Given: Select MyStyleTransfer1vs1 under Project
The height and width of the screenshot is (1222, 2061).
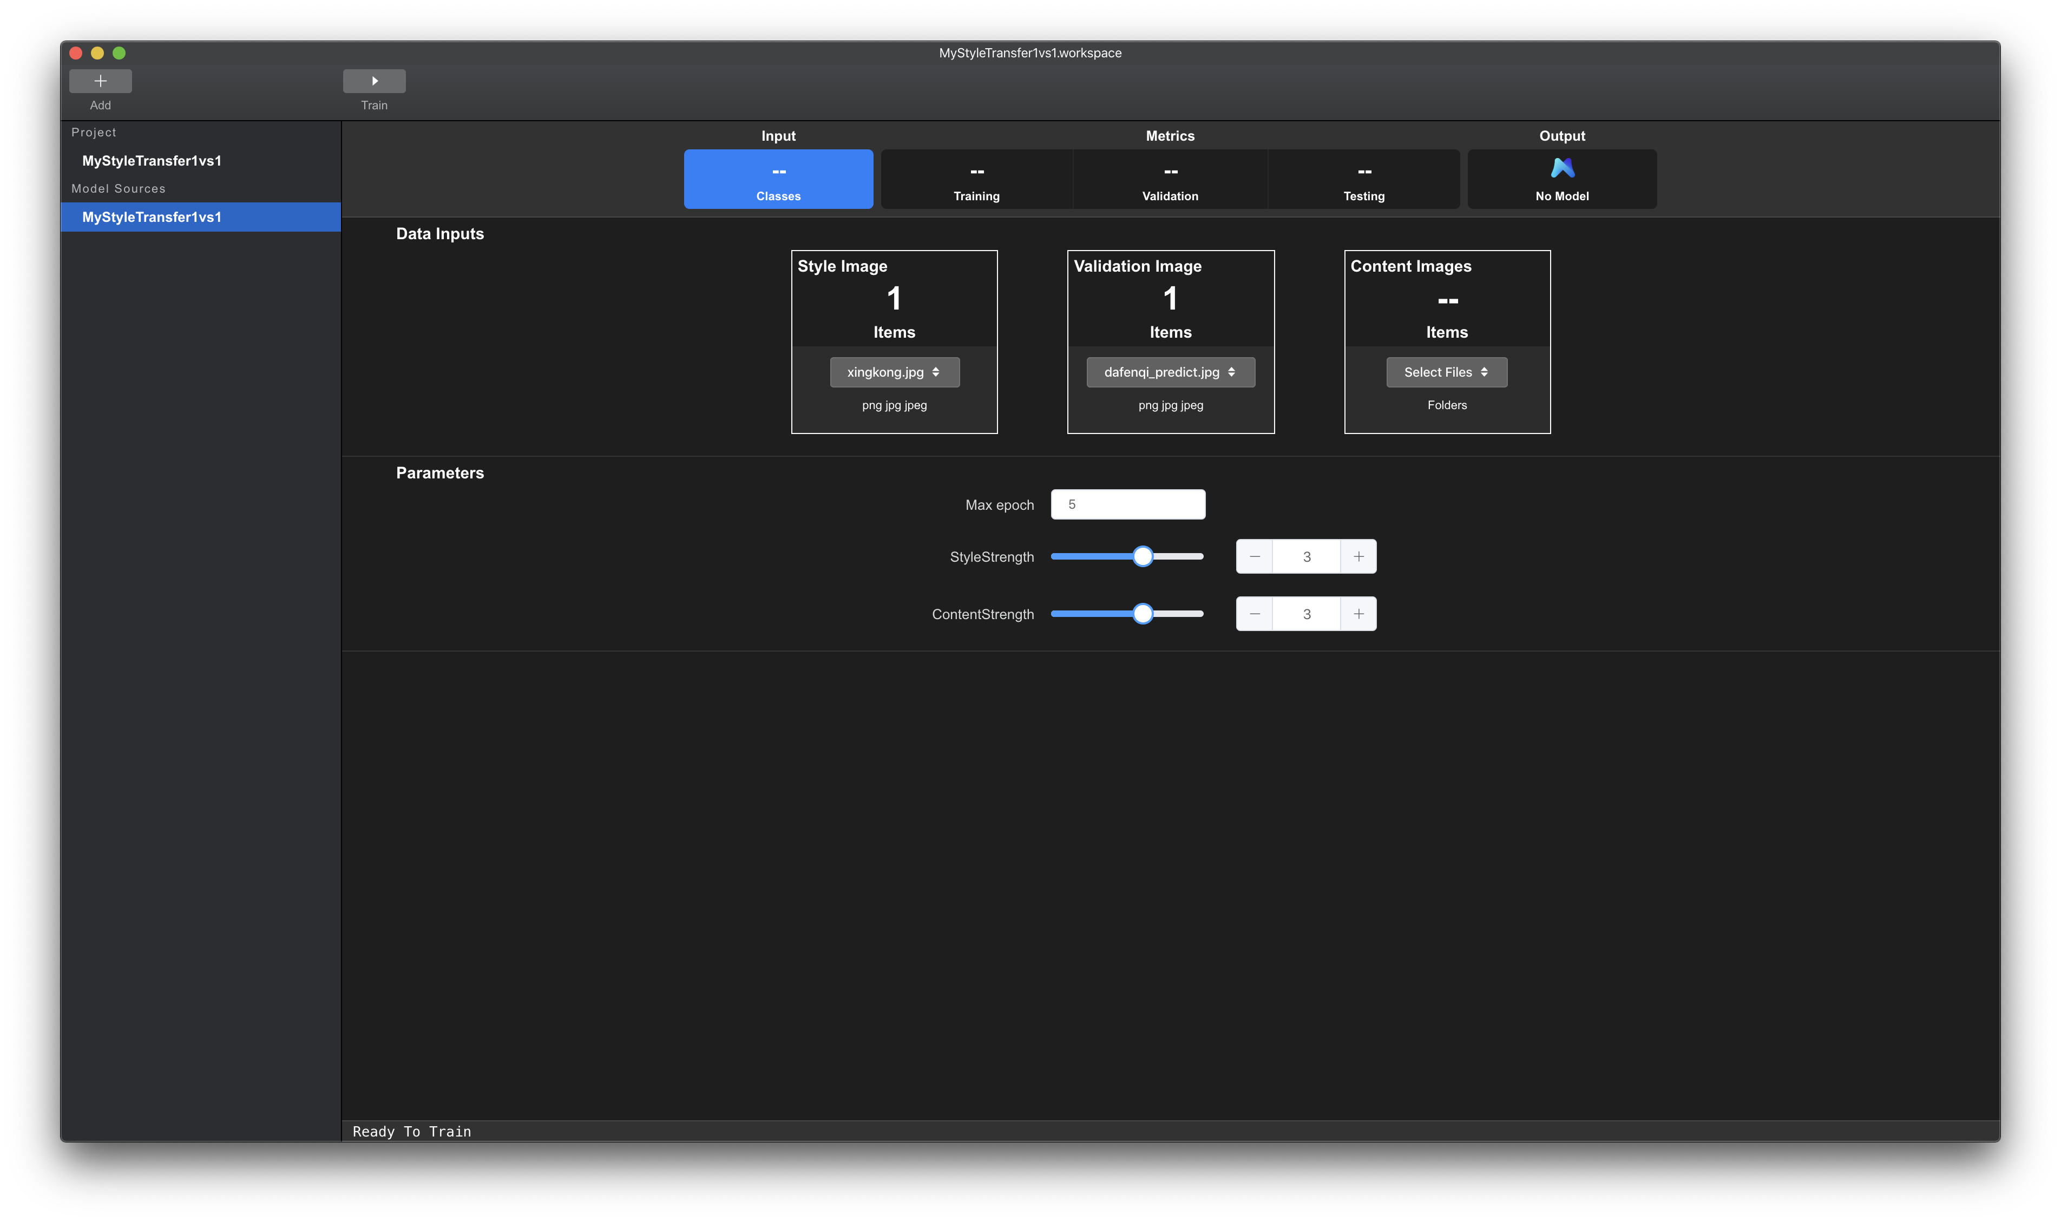Looking at the screenshot, I should coord(152,161).
